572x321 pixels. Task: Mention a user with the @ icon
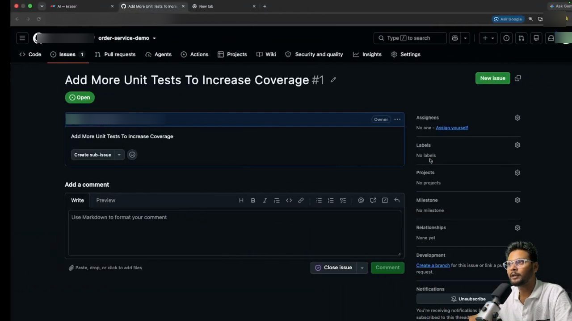pos(361,201)
